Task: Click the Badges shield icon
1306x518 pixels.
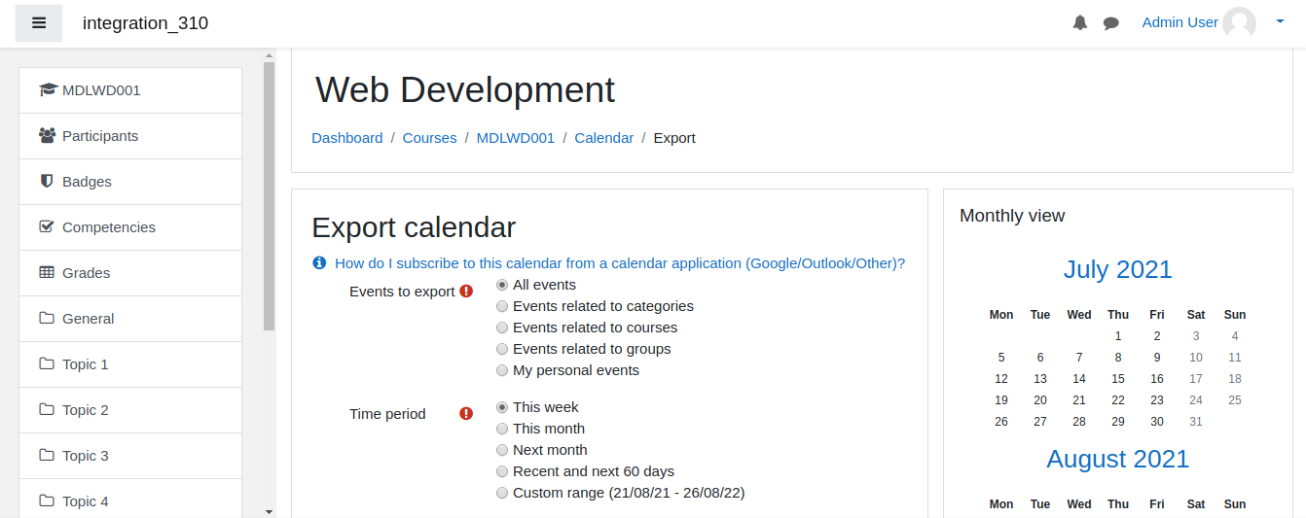Action: point(47,182)
